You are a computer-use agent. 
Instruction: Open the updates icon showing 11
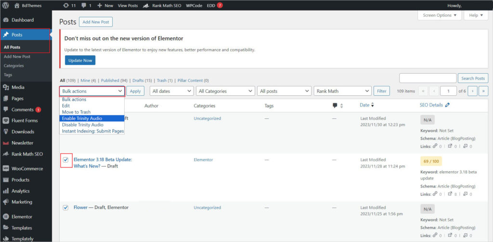click(65, 6)
